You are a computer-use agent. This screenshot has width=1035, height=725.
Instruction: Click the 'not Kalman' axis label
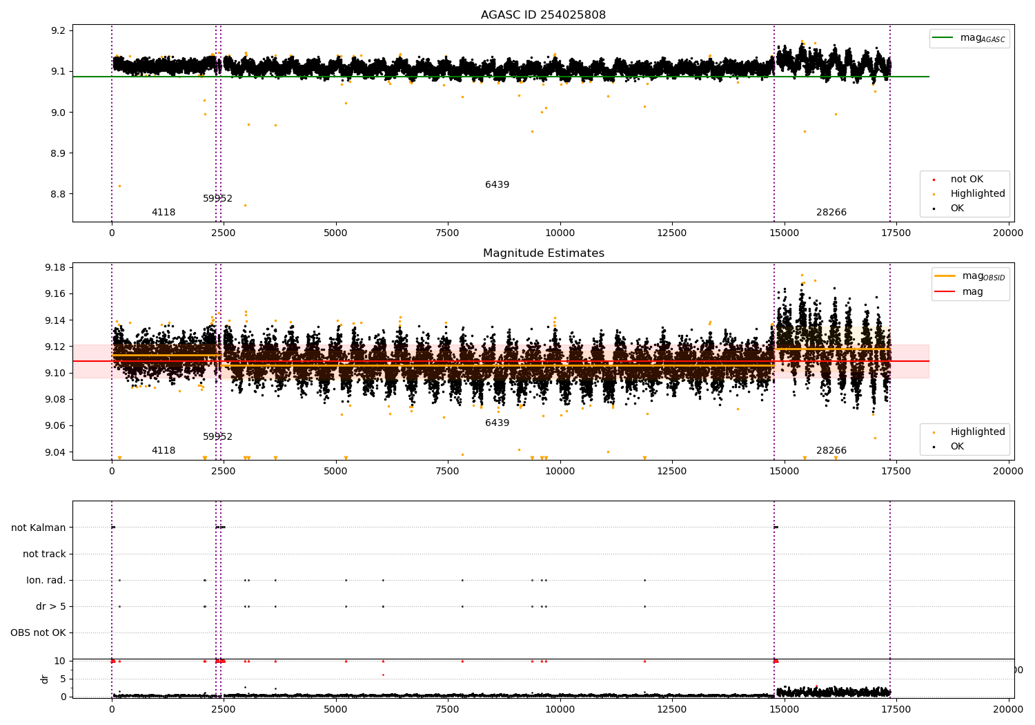click(x=39, y=528)
